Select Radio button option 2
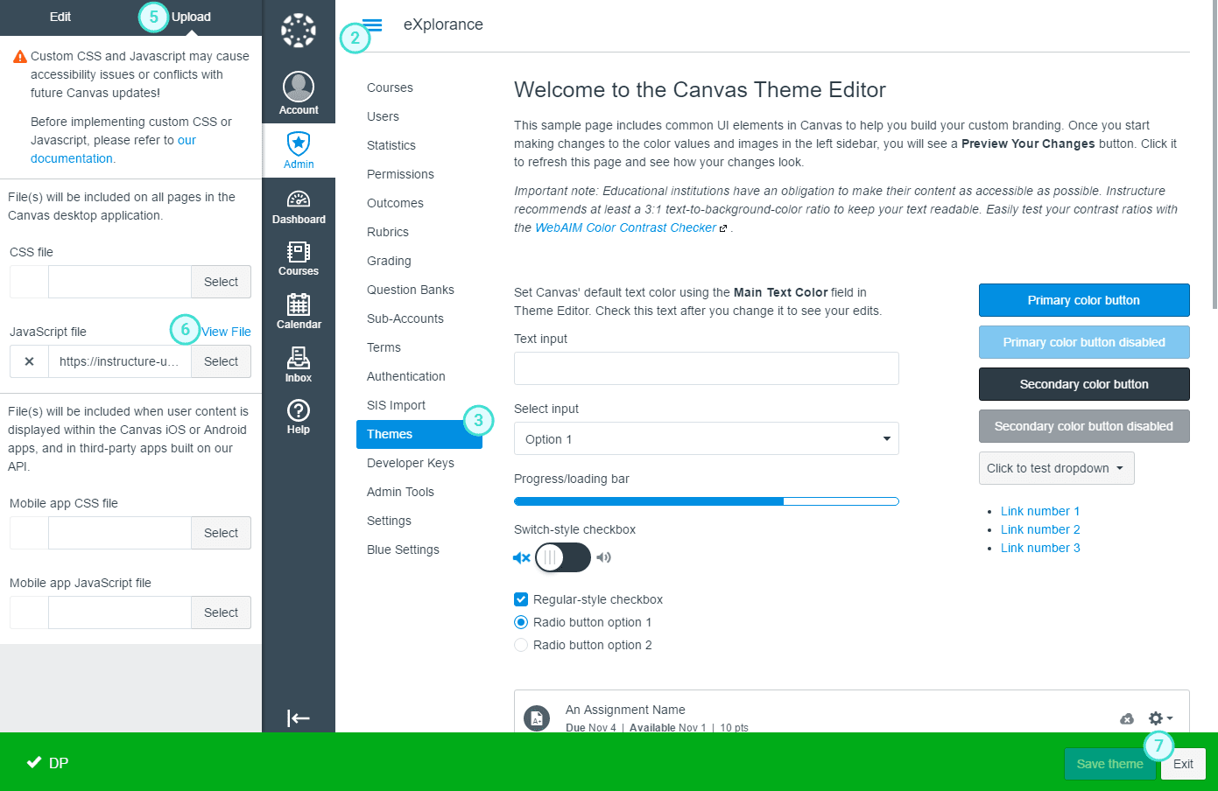Viewport: 1218px width, 791px height. coord(521,645)
